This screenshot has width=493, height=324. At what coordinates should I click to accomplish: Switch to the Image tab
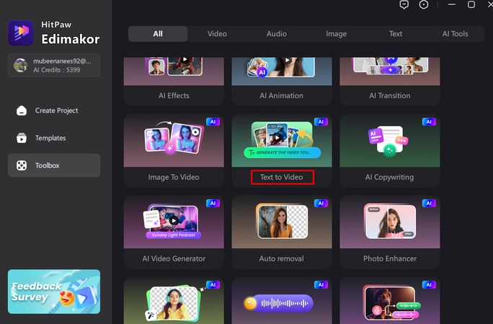(x=336, y=34)
